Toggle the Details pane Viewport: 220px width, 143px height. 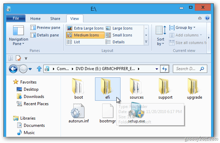(44, 35)
